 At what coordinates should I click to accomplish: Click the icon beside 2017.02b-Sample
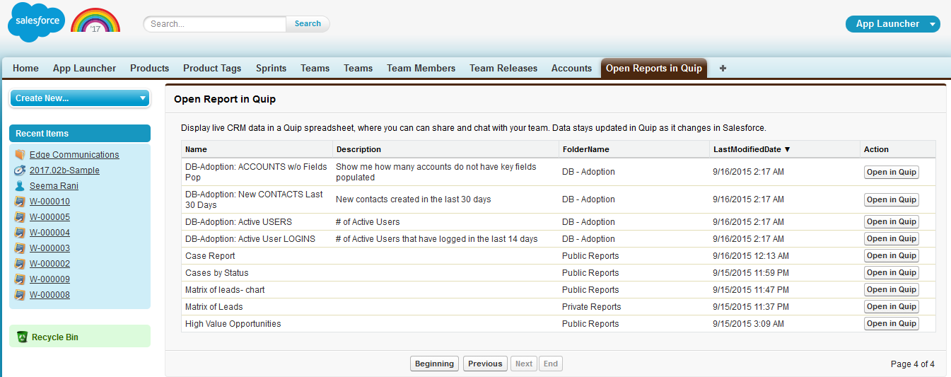20,170
